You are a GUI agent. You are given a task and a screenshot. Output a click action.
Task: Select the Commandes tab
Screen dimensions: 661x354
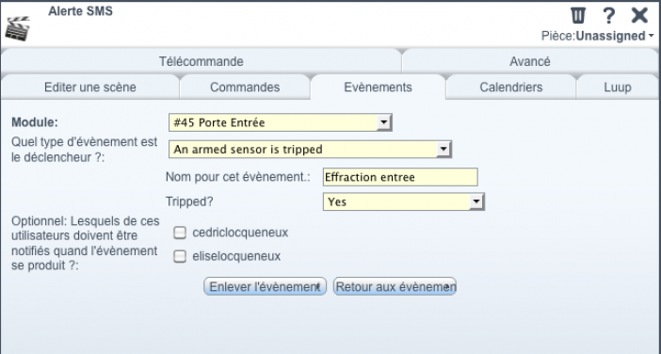(245, 88)
